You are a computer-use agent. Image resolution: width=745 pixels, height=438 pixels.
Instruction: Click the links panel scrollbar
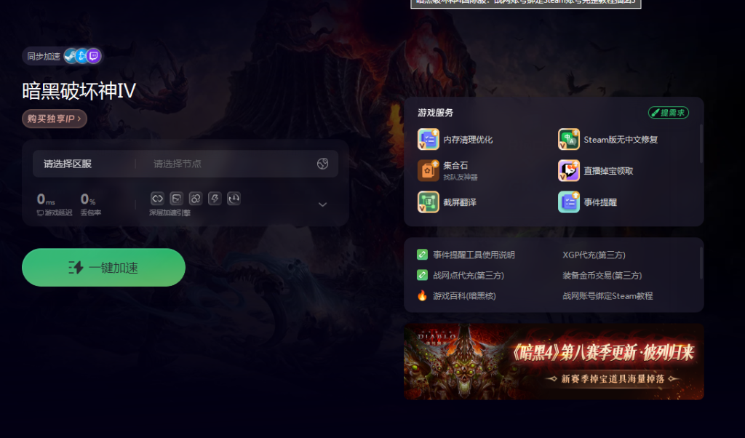701,263
